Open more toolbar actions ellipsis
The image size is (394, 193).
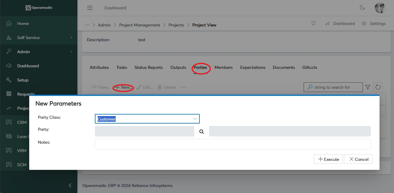coord(183,87)
